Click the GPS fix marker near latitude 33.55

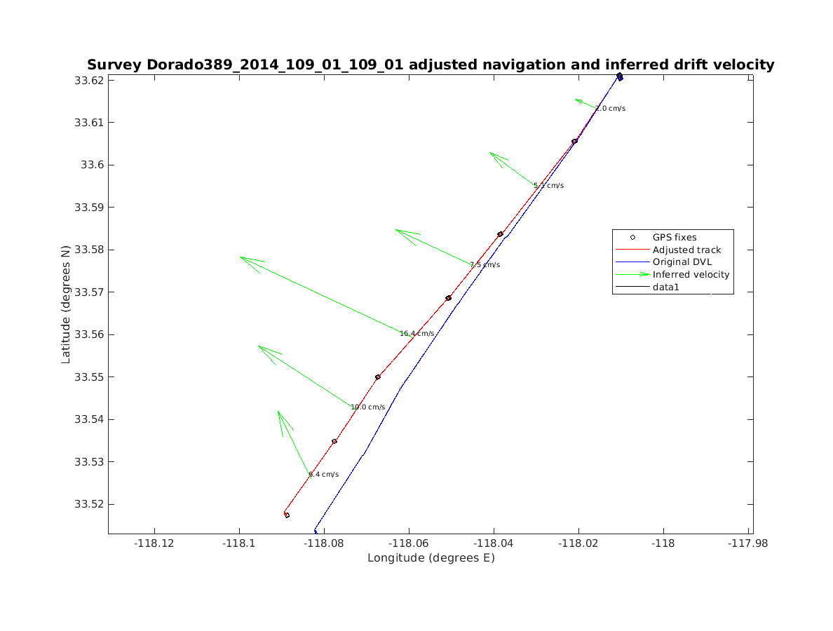pos(378,377)
